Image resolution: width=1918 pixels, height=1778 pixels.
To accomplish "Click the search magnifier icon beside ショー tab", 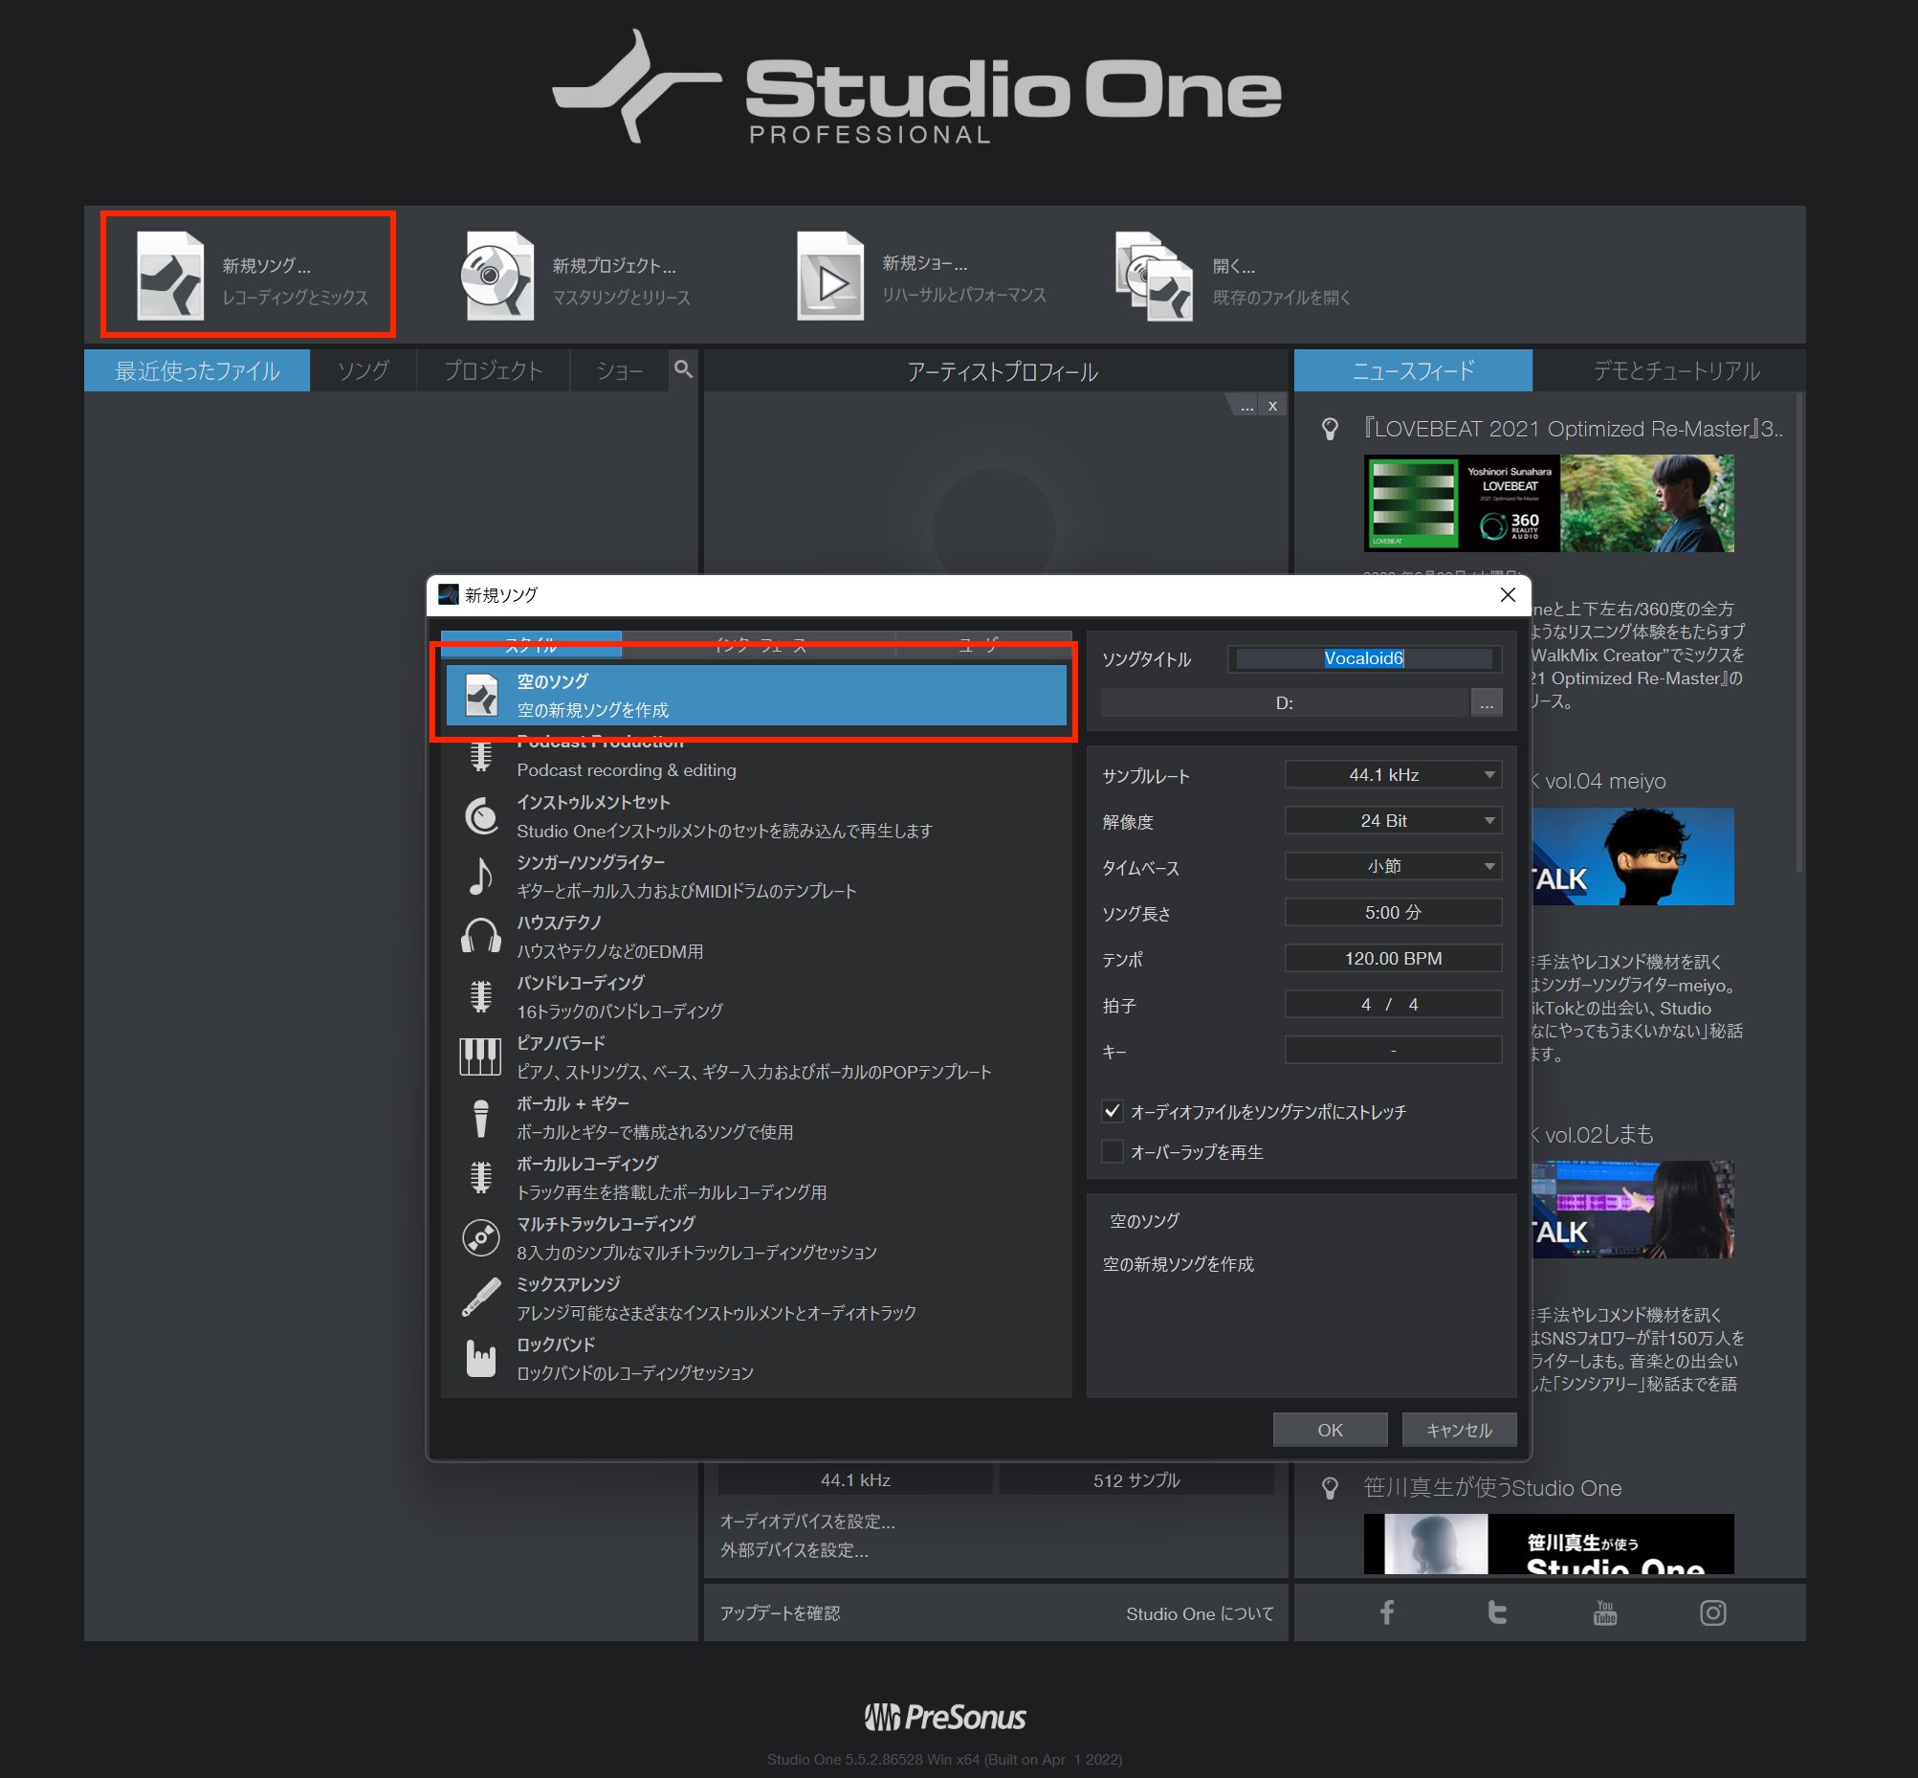I will tap(684, 369).
